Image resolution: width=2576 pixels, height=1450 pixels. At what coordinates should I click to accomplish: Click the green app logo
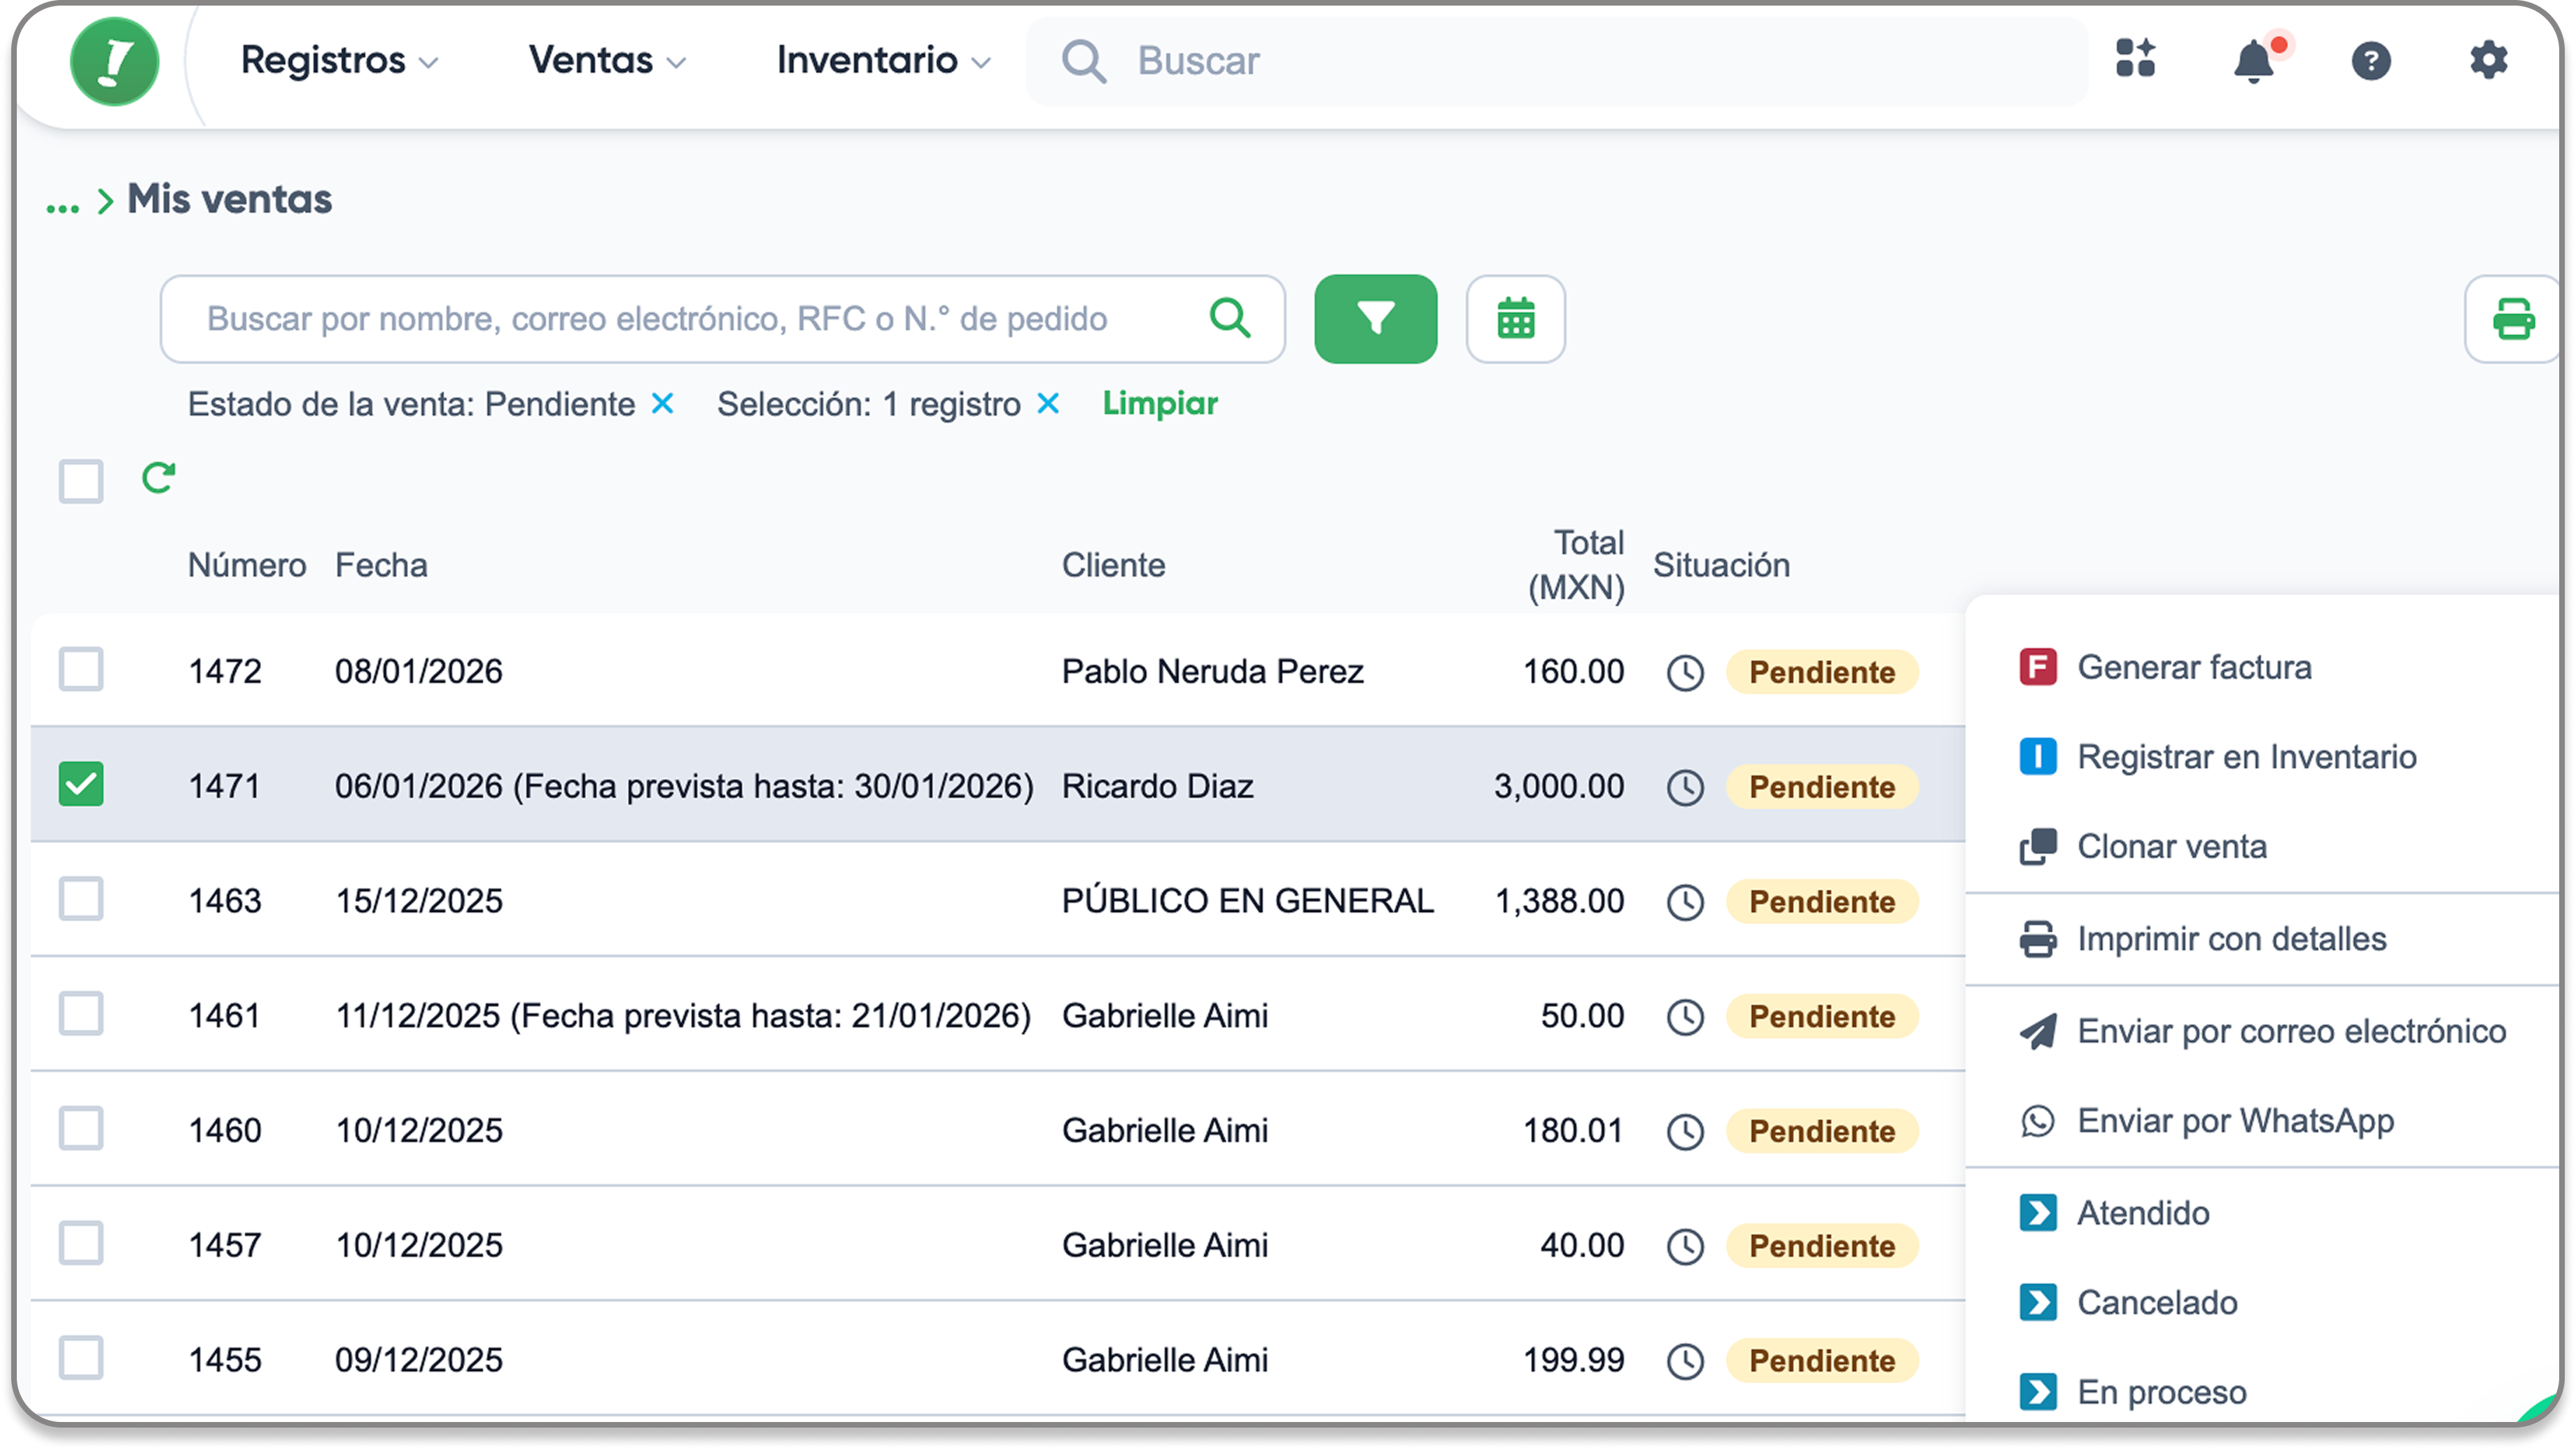115,61
